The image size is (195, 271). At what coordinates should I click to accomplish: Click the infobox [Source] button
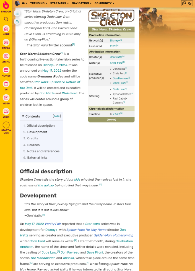coord(111,120)
